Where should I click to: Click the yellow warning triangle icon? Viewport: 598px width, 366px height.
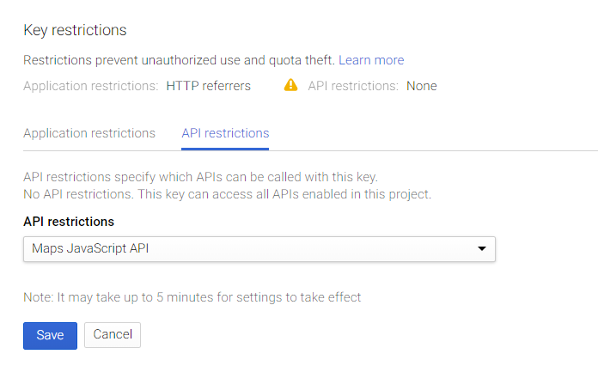pos(290,85)
